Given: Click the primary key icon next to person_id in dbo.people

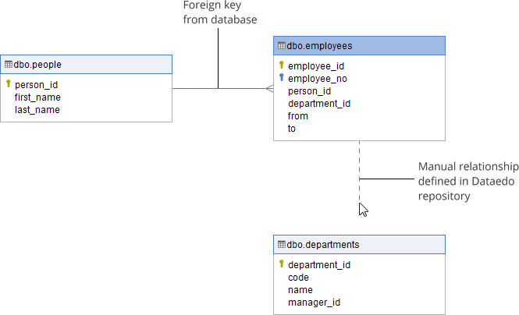Looking at the screenshot, I should pos(9,84).
